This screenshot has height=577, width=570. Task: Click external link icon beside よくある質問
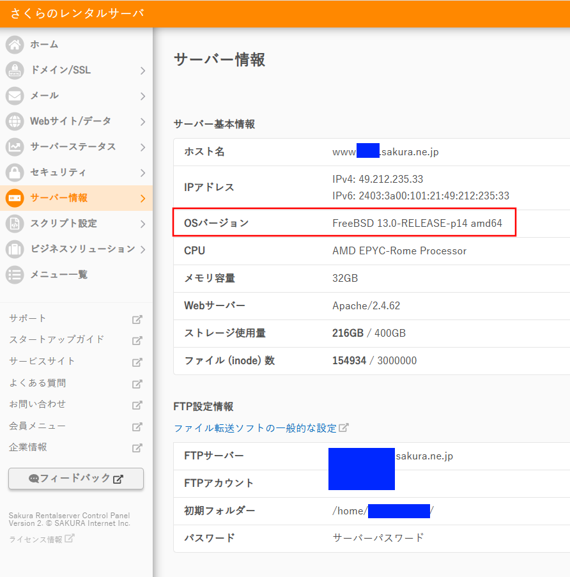click(x=137, y=384)
